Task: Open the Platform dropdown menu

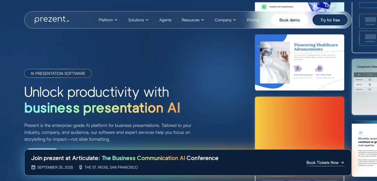Action: [x=108, y=20]
